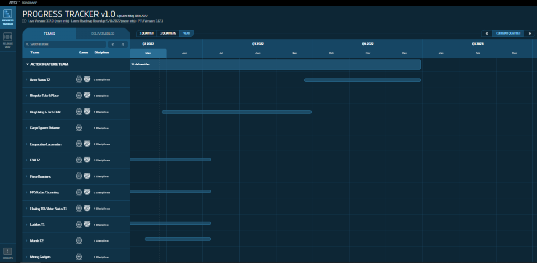Screen dimensions: 537x263
Task: Click Squadron 42 icon in Bug Fixing & Tech Debt row
Action: tap(87, 112)
